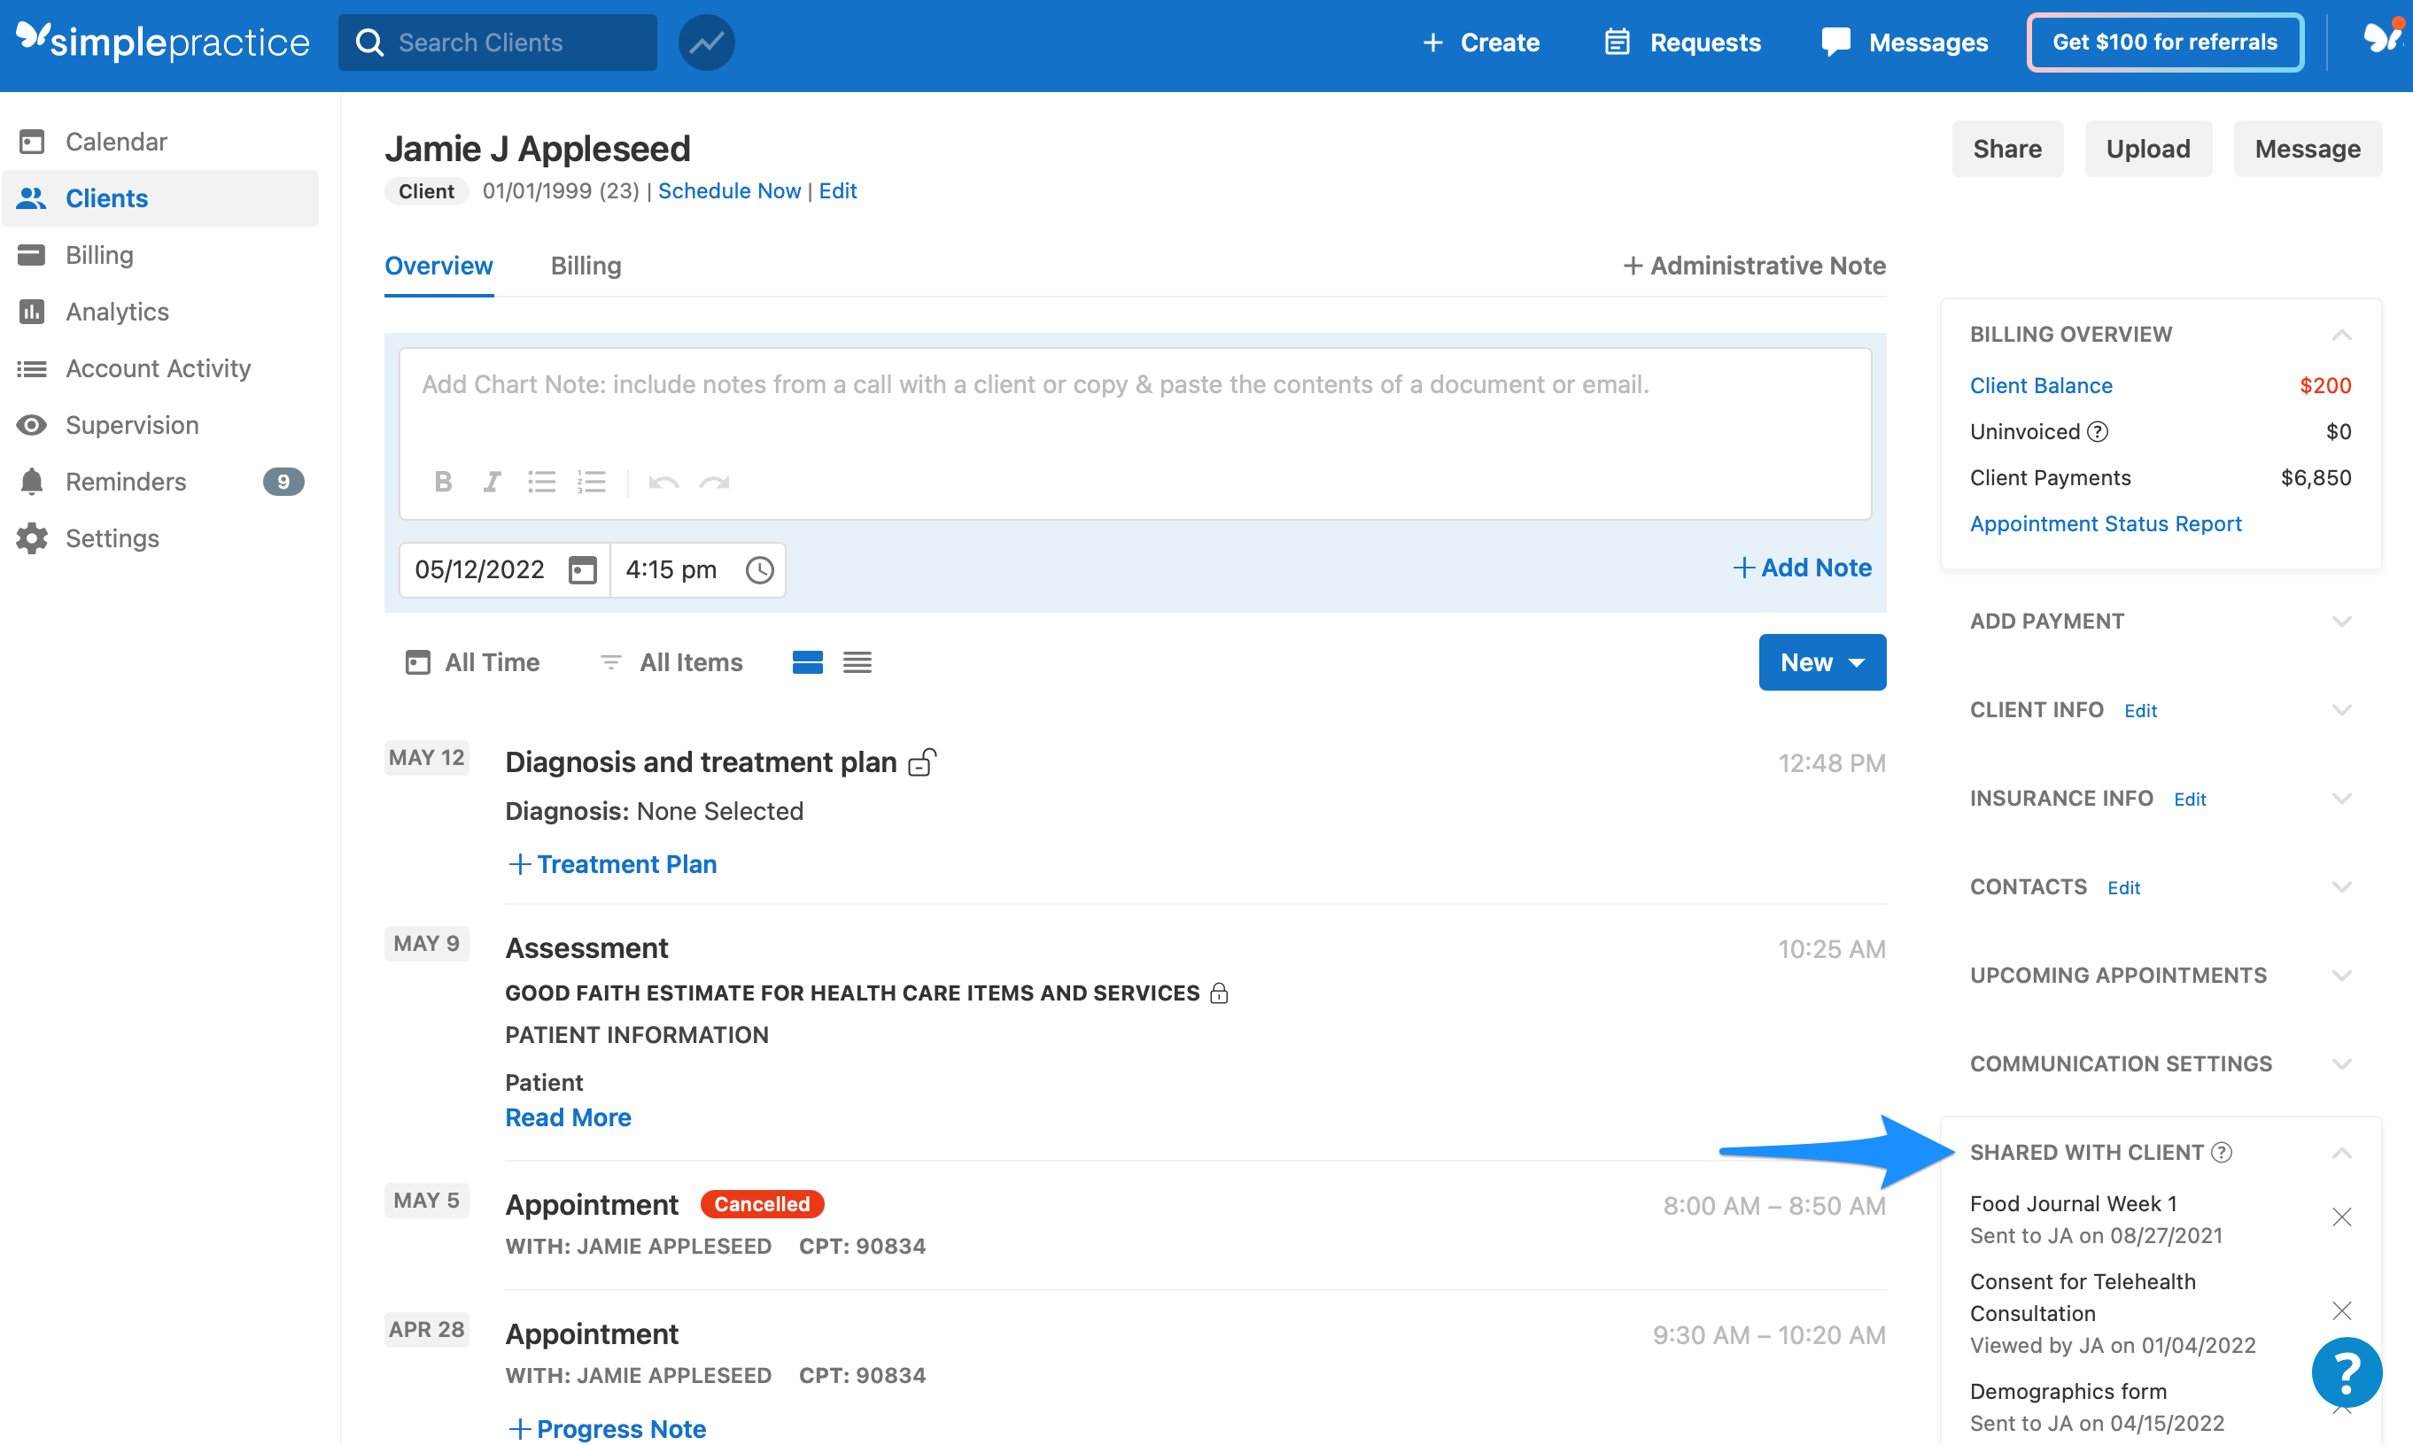The height and width of the screenshot is (1445, 2413).
Task: Open the date picker calendar for the note date
Action: (x=582, y=569)
